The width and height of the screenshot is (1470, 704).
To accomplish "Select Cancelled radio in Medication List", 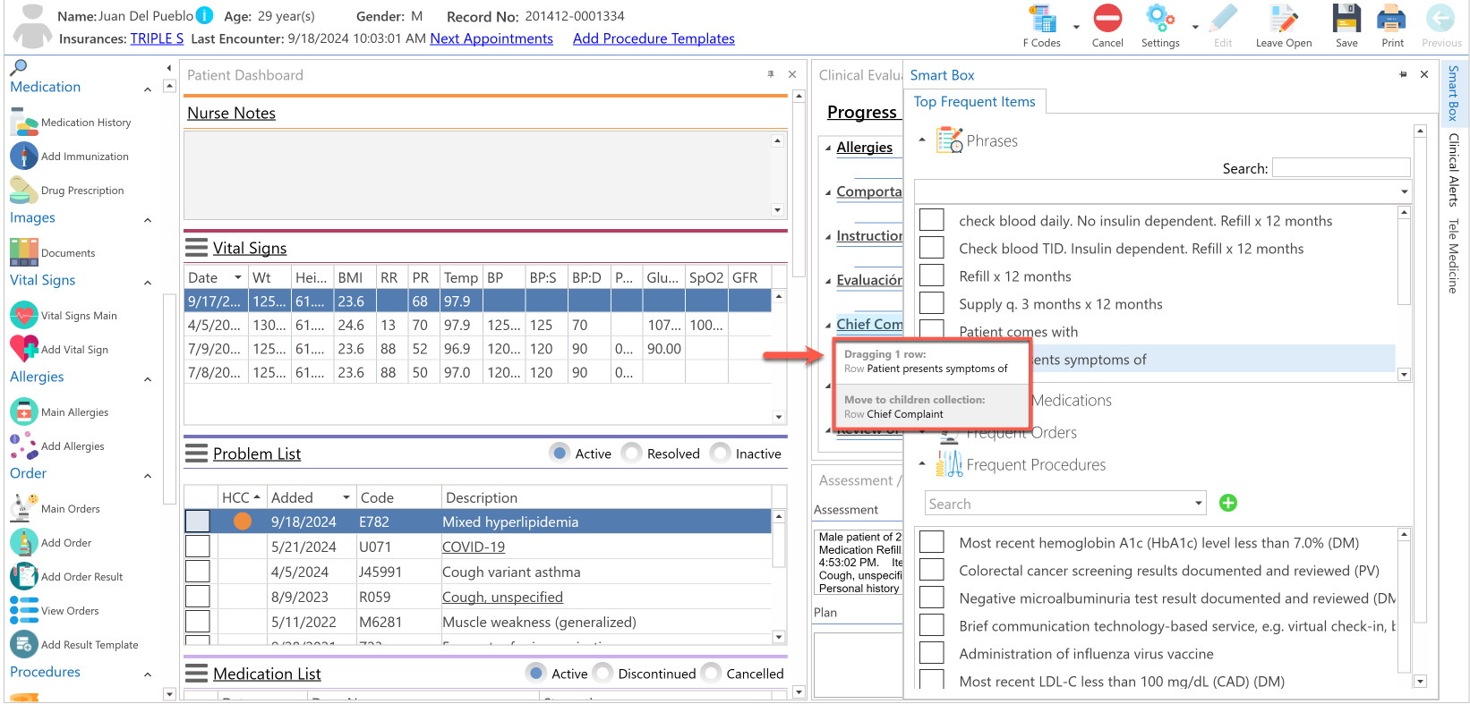I will click(x=712, y=674).
